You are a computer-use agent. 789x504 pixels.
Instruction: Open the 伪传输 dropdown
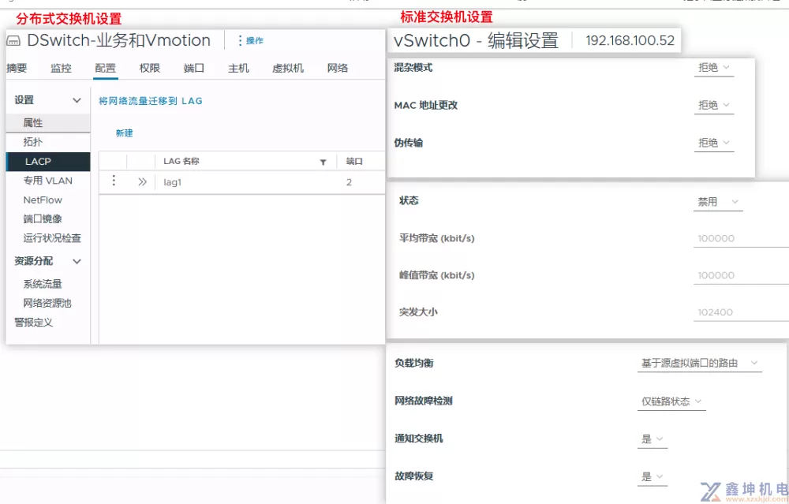(713, 143)
